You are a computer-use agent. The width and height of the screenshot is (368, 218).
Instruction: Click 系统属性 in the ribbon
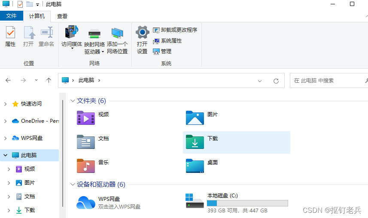pyautogui.click(x=167, y=41)
